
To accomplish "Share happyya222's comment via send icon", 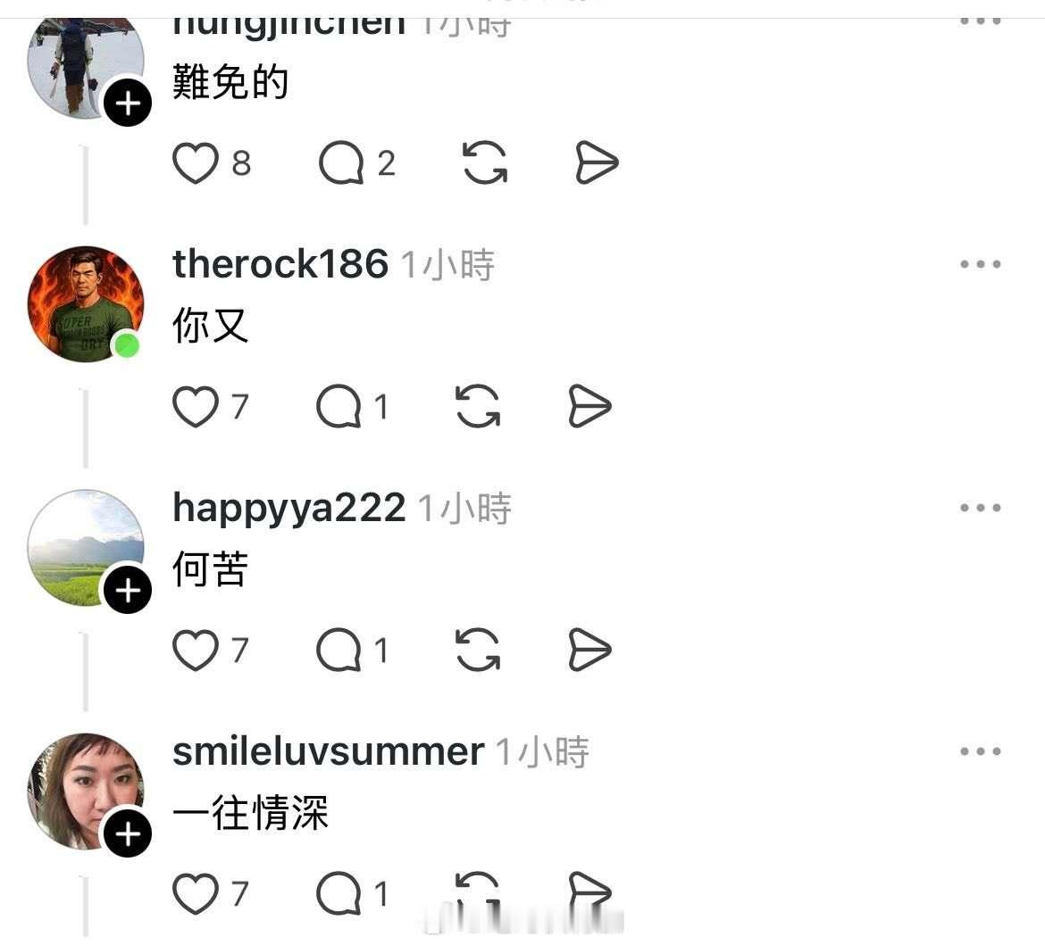I will tap(589, 650).
